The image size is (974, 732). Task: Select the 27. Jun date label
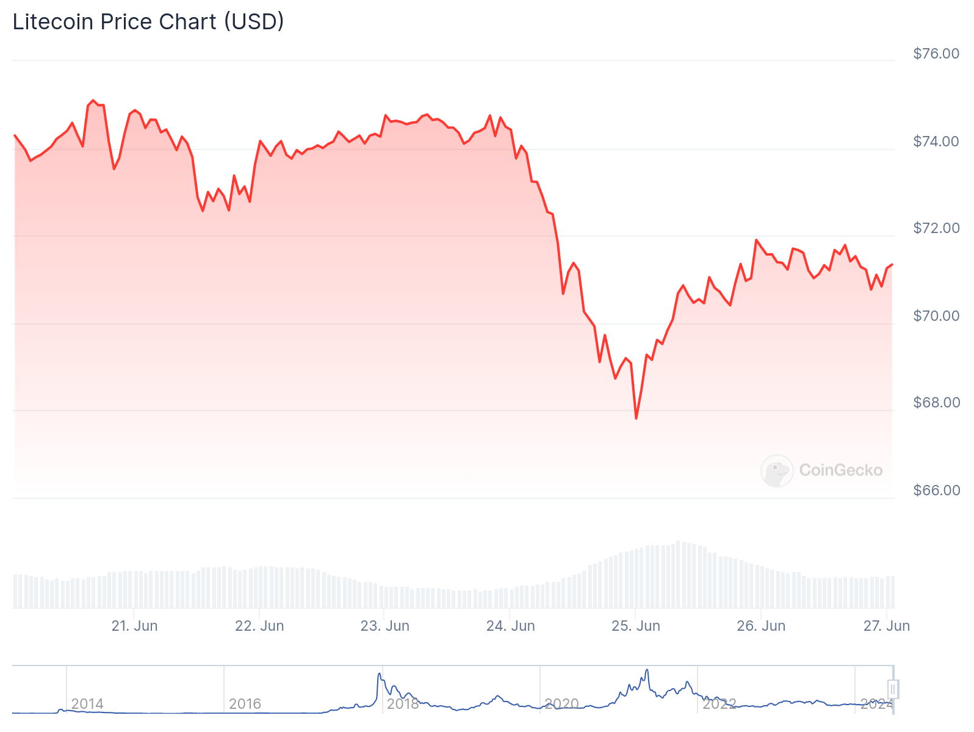pos(886,626)
